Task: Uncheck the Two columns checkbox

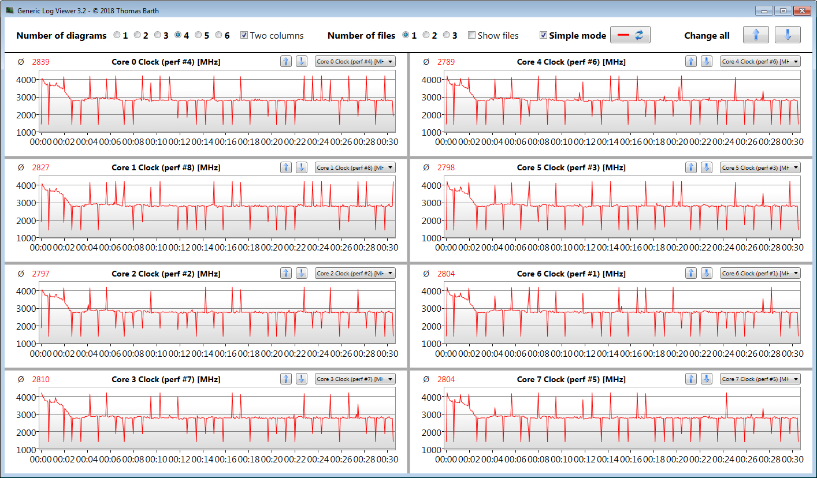Action: (244, 35)
